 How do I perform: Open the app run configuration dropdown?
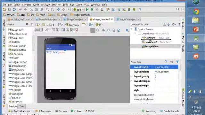point(79,10)
